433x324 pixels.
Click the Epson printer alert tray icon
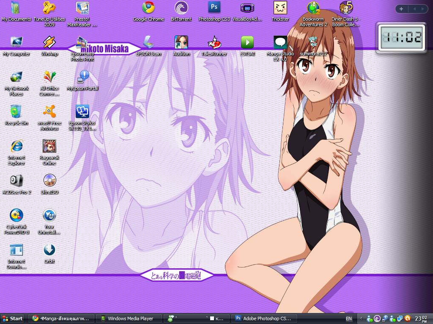click(385, 319)
